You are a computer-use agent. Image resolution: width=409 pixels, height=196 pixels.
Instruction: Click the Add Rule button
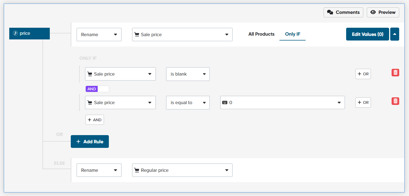point(90,141)
